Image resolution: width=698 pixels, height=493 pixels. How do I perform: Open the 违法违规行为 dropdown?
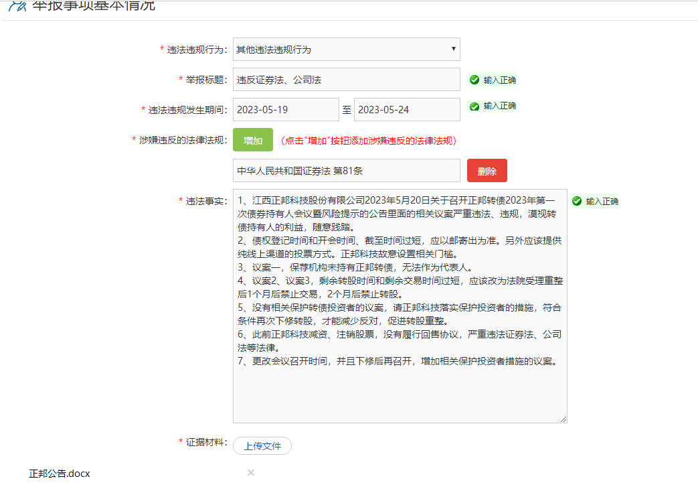click(346, 49)
